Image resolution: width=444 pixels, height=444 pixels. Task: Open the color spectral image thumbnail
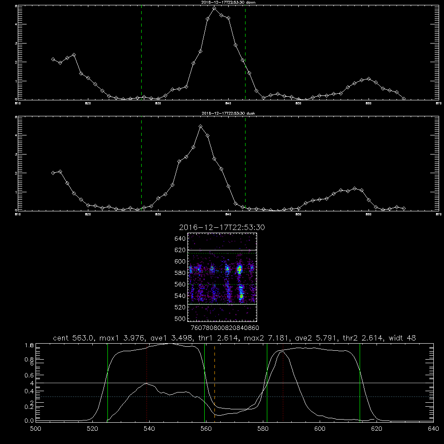[222, 277]
